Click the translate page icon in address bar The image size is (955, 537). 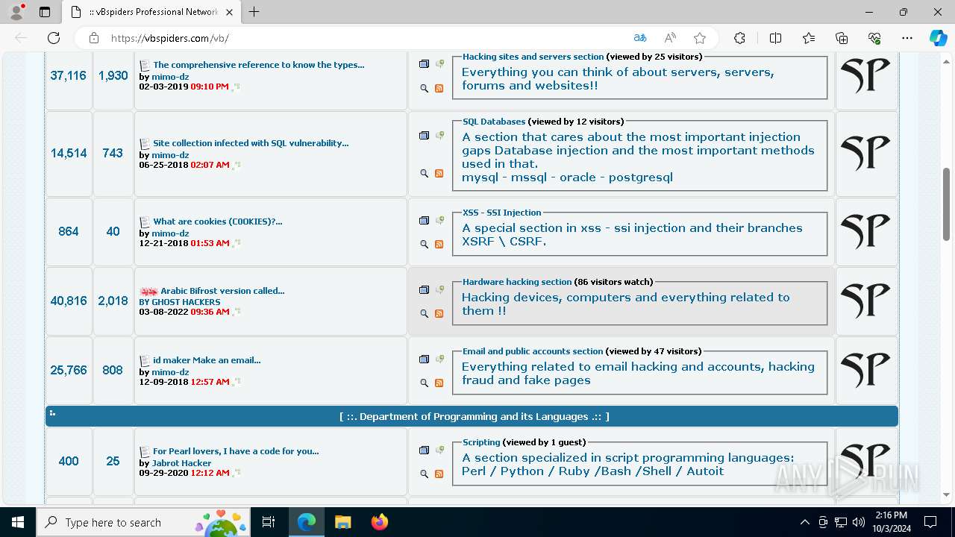tap(640, 38)
